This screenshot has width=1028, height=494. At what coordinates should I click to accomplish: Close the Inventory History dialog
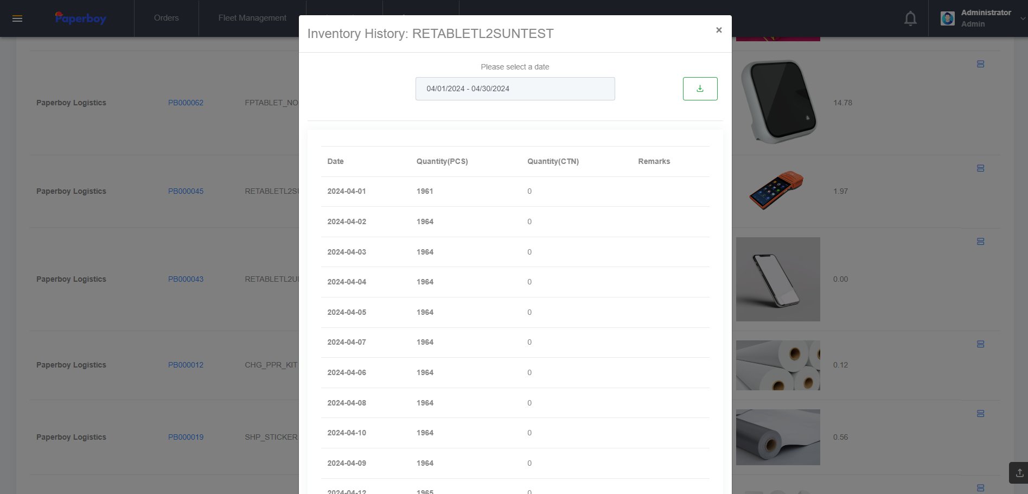point(719,30)
